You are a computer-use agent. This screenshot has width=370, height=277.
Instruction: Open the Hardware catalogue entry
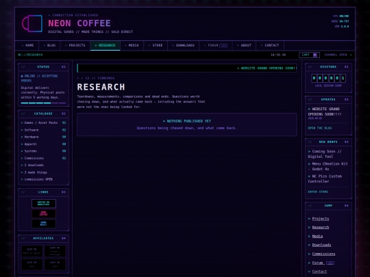(x=43, y=137)
